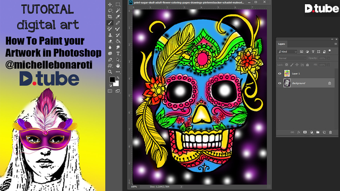The height and width of the screenshot is (191, 340).
Task: Filter layers by pixel layers
Action: (x=301, y=51)
